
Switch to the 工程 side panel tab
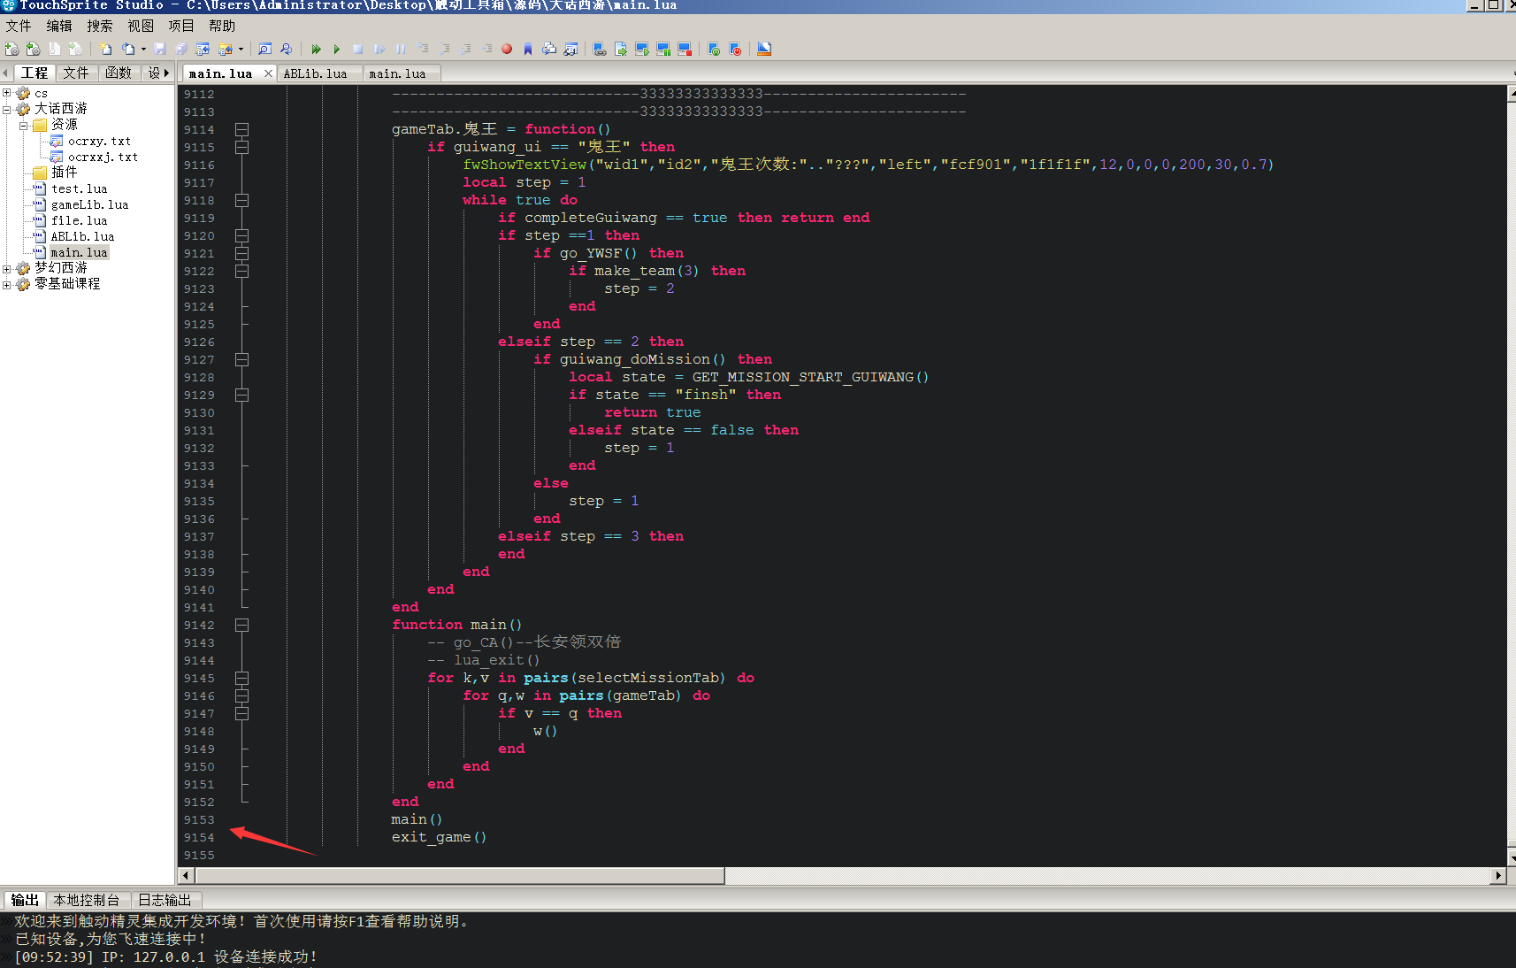(34, 73)
